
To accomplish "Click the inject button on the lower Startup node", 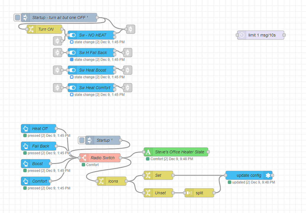I will pyautogui.click(x=82, y=140).
